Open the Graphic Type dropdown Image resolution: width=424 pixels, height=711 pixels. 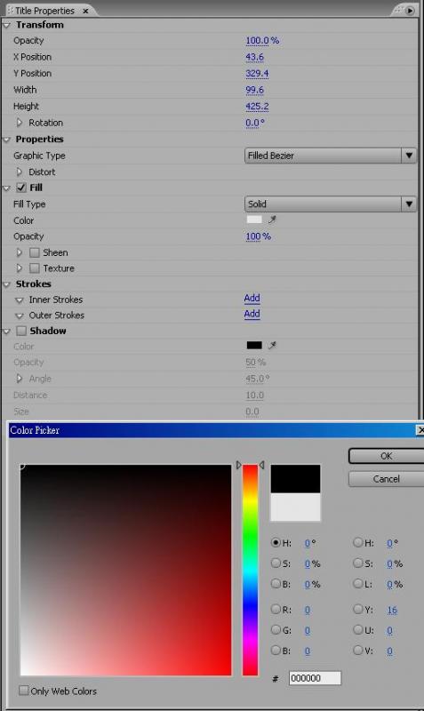330,156
